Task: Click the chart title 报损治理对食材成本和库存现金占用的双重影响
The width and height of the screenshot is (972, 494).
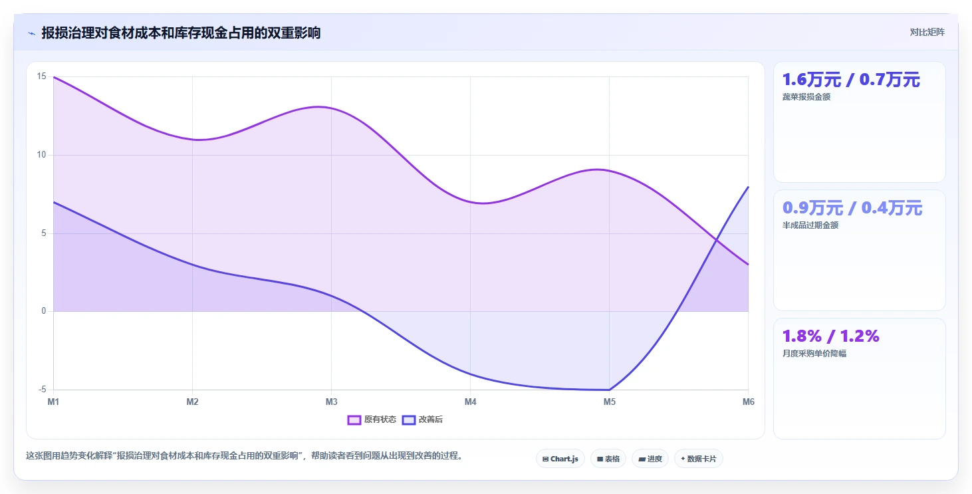Action: click(x=181, y=33)
